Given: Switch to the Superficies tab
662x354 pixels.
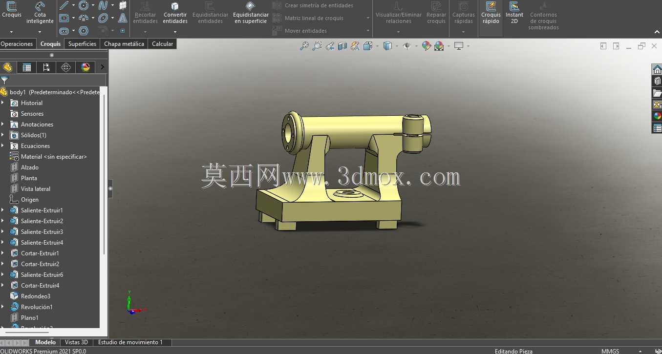Looking at the screenshot, I should coord(82,44).
